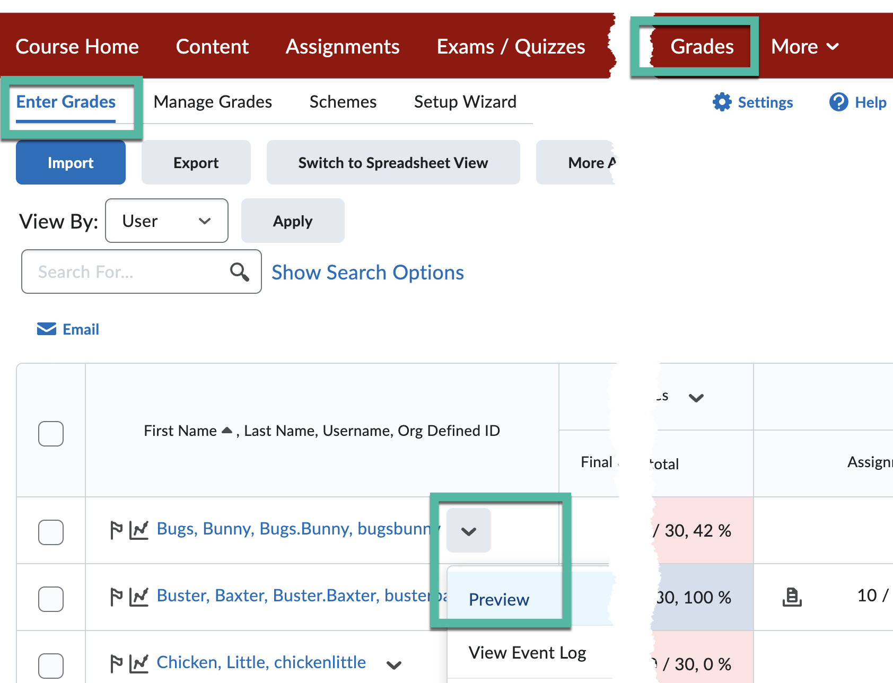The image size is (893, 683).
Task: Open progress chart icon for Bugs Bunny
Action: click(x=139, y=530)
